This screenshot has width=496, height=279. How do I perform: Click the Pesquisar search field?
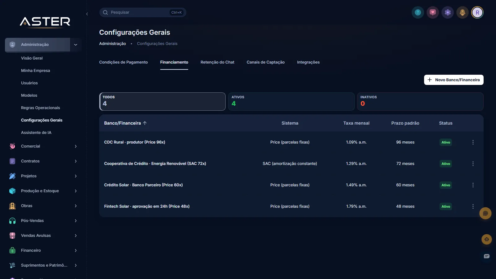click(x=143, y=12)
